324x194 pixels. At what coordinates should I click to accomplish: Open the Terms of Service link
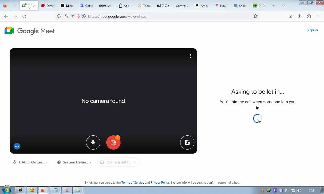[133, 183]
